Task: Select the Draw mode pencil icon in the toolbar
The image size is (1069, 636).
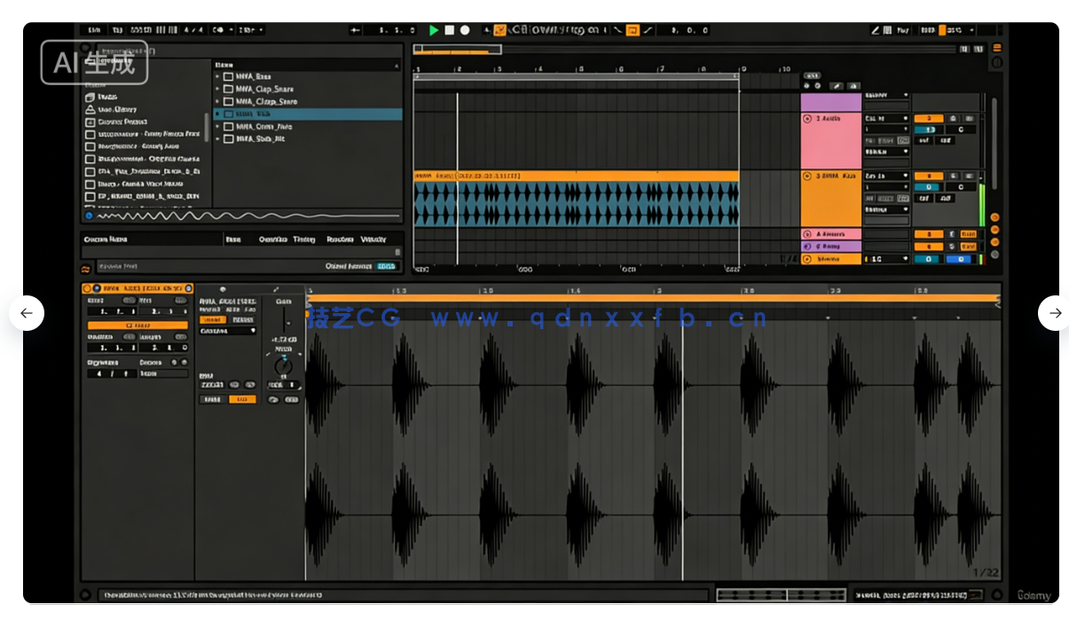Action: 876,29
